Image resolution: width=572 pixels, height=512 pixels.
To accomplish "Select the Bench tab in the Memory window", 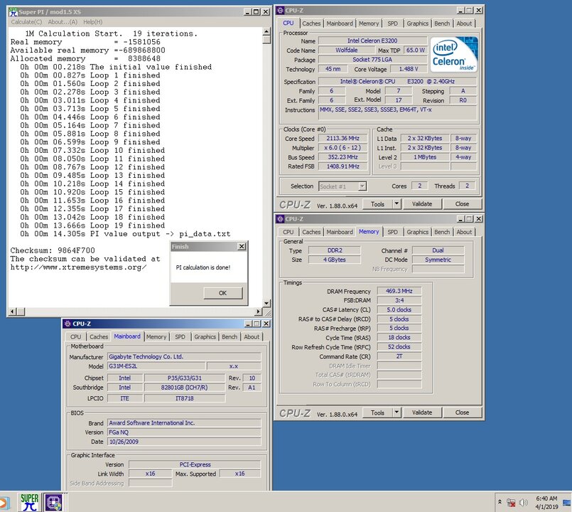I will click(442, 232).
